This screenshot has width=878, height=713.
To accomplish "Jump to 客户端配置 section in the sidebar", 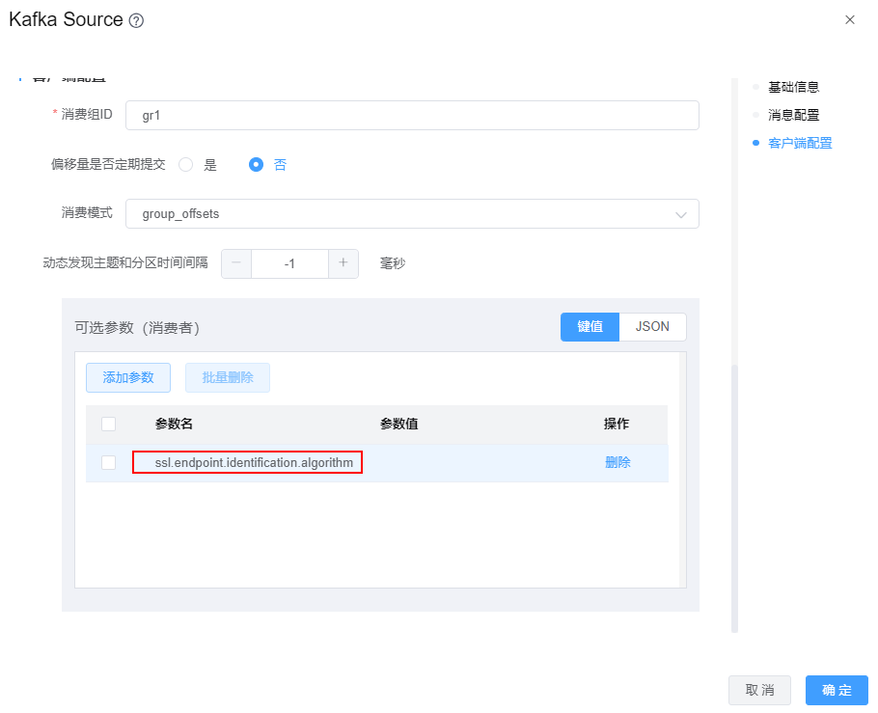I will [799, 143].
